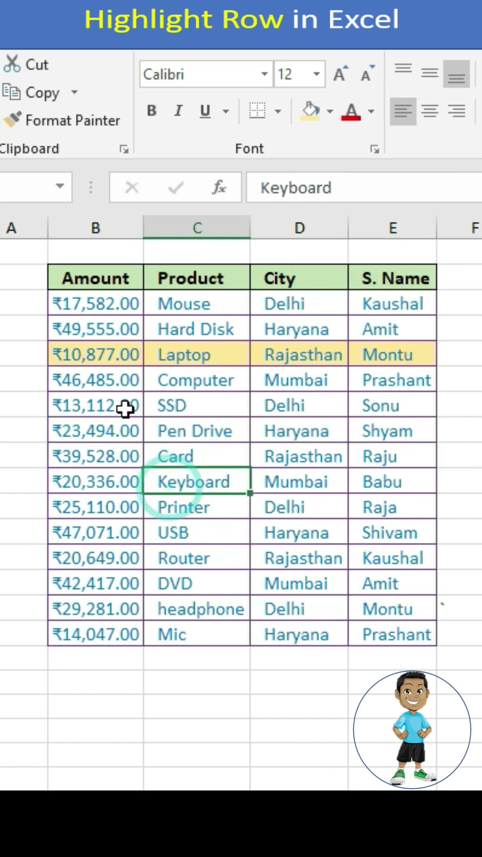Toggle Underline formatting

205,111
